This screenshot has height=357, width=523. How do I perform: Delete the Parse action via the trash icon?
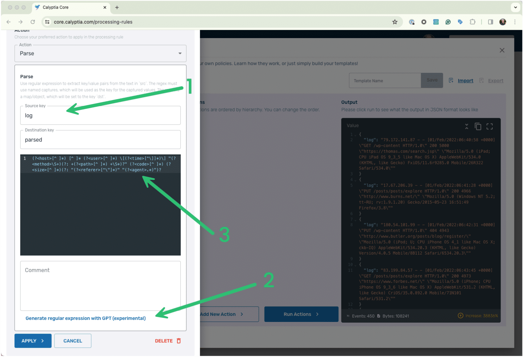(179, 341)
